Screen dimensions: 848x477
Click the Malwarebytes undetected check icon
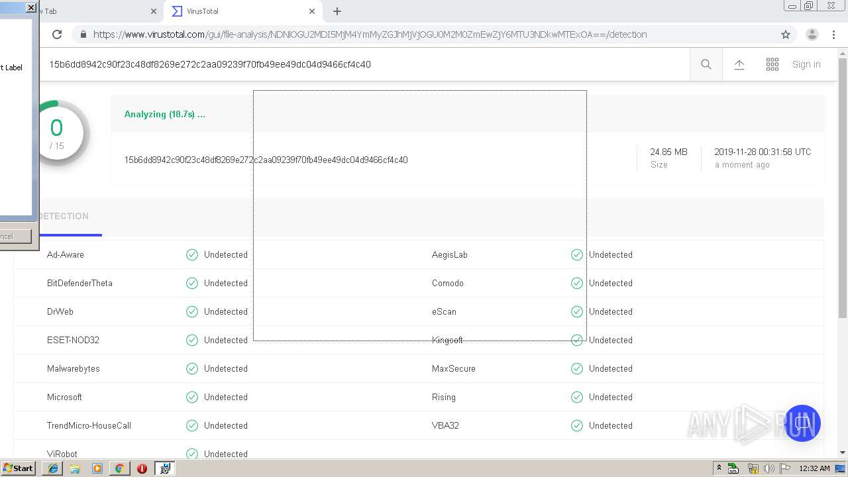[192, 368]
